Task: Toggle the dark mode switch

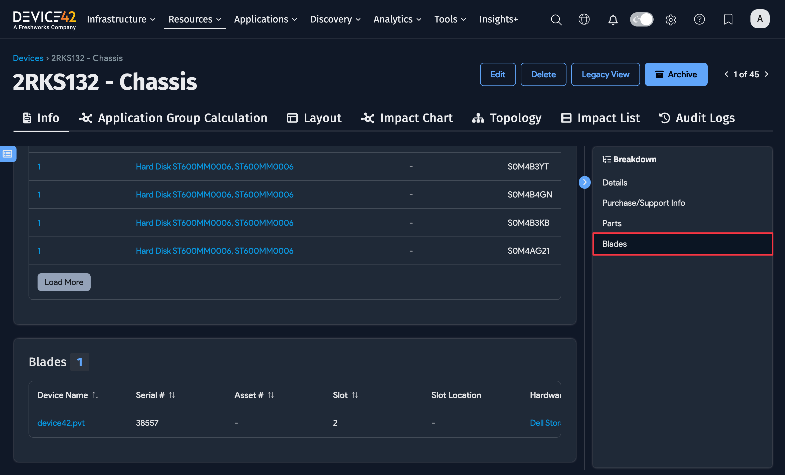Action: tap(641, 19)
